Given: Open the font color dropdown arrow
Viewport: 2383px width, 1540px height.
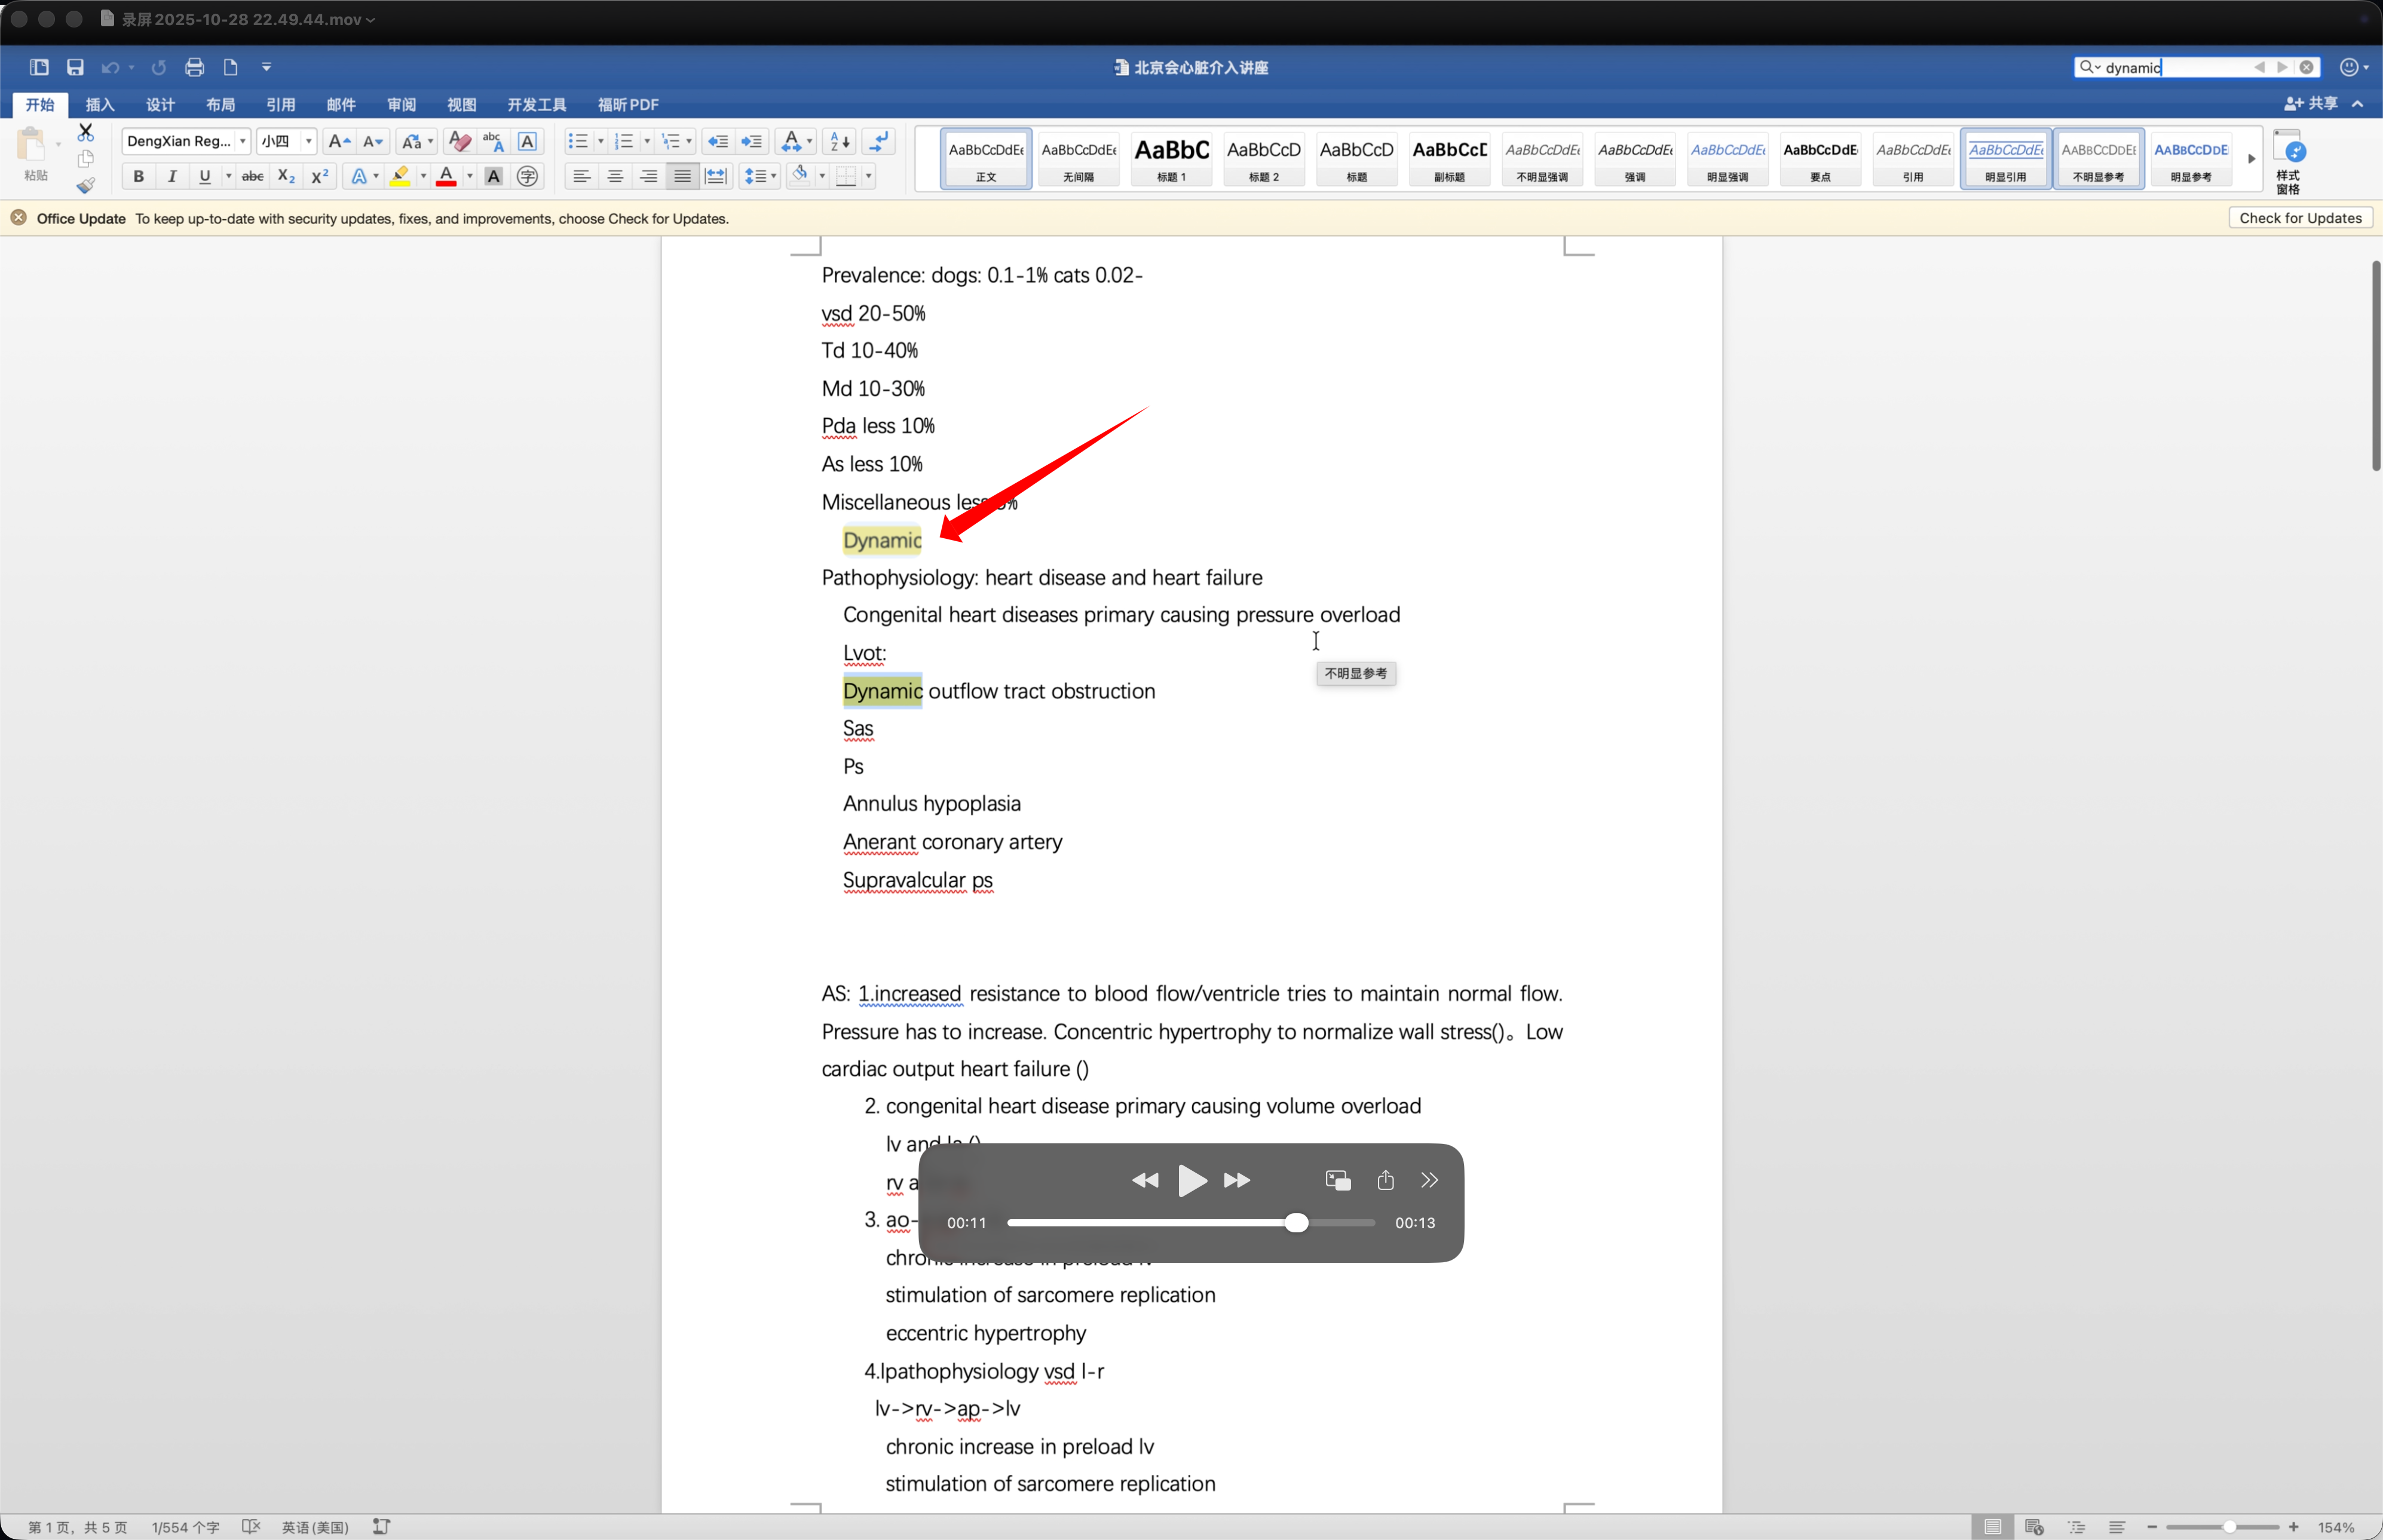Looking at the screenshot, I should (x=470, y=177).
